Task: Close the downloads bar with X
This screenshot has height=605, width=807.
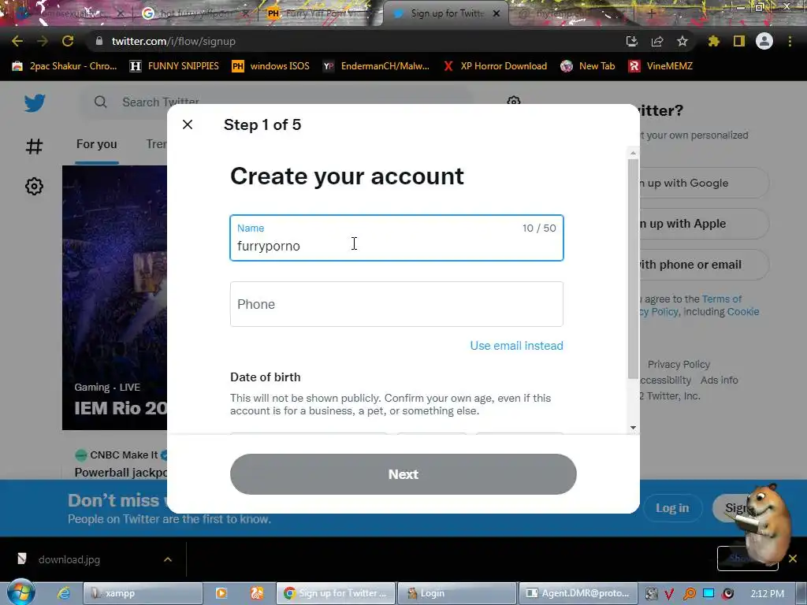Action: tap(793, 559)
